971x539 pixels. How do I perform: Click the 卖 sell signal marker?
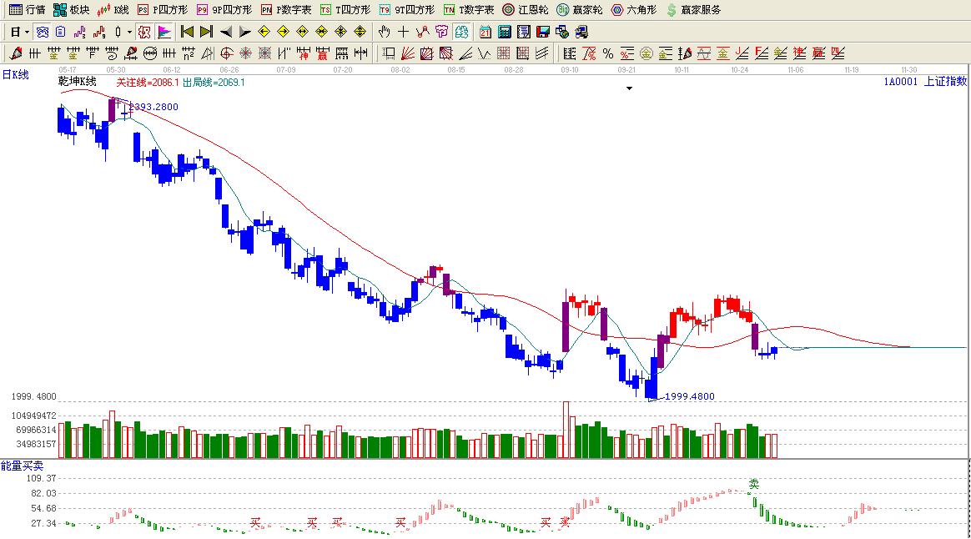coord(754,484)
